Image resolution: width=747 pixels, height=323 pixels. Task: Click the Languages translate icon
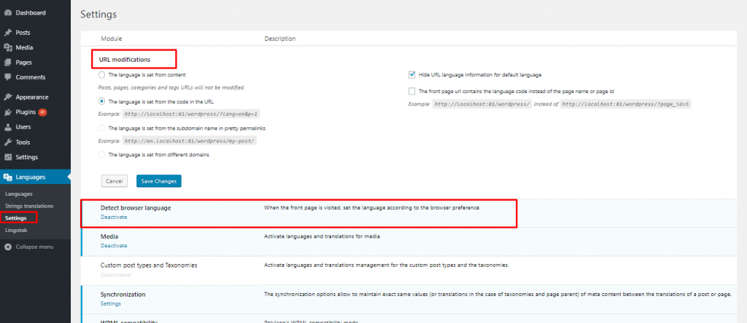(x=7, y=178)
